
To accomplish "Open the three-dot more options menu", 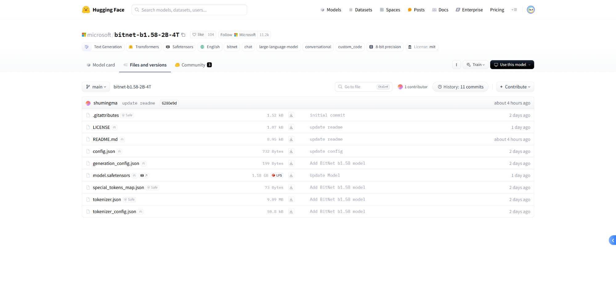I will (456, 65).
